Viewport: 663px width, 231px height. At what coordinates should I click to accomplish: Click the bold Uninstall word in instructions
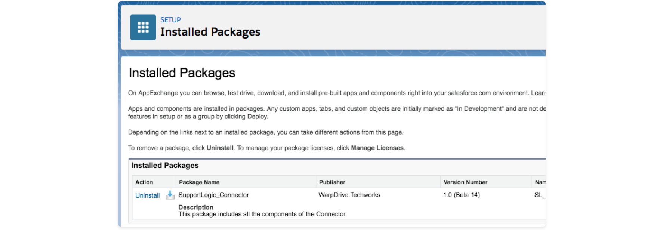[x=220, y=148]
